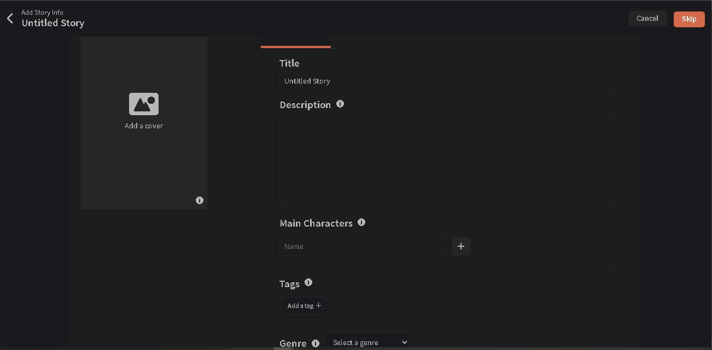Viewport: 712px width, 350px height.
Task: Open the Select a genre dropdown
Action: (x=367, y=342)
